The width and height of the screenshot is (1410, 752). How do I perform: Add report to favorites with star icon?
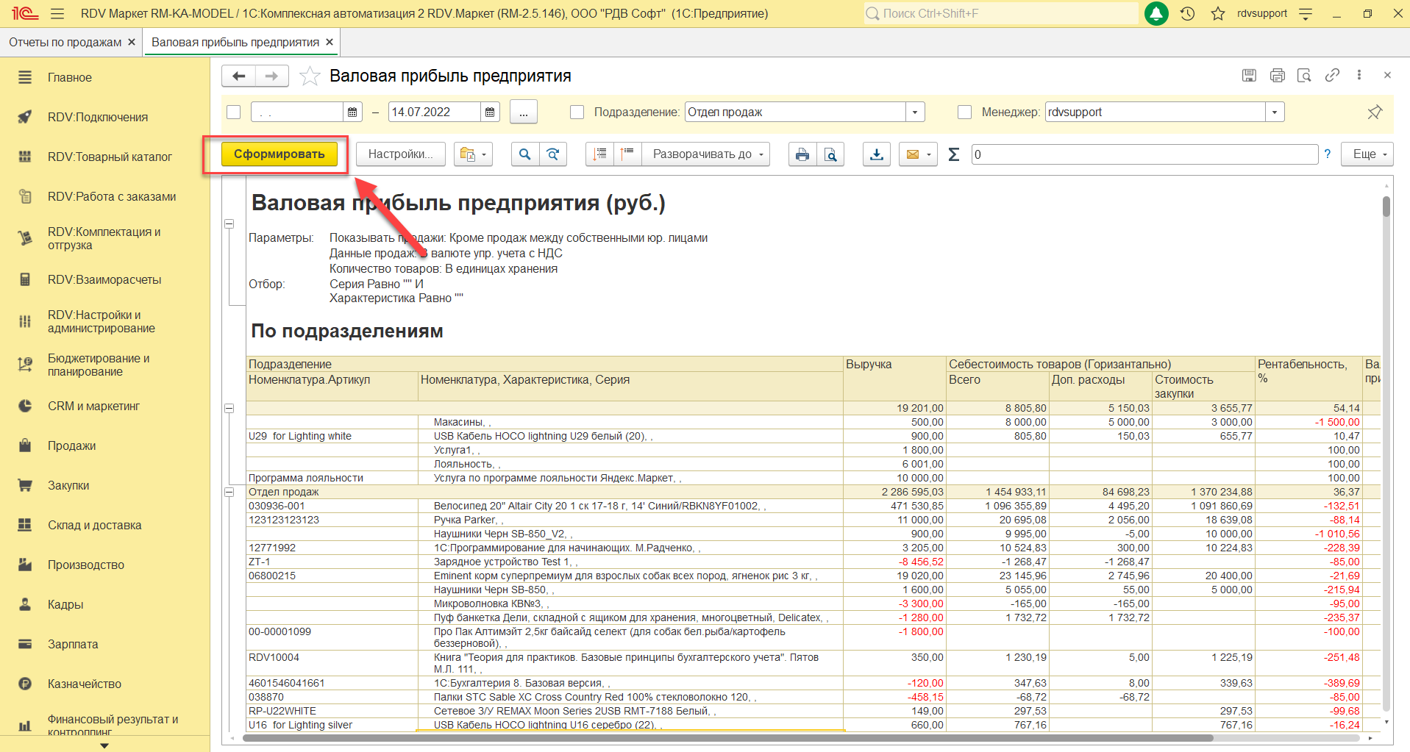point(310,76)
